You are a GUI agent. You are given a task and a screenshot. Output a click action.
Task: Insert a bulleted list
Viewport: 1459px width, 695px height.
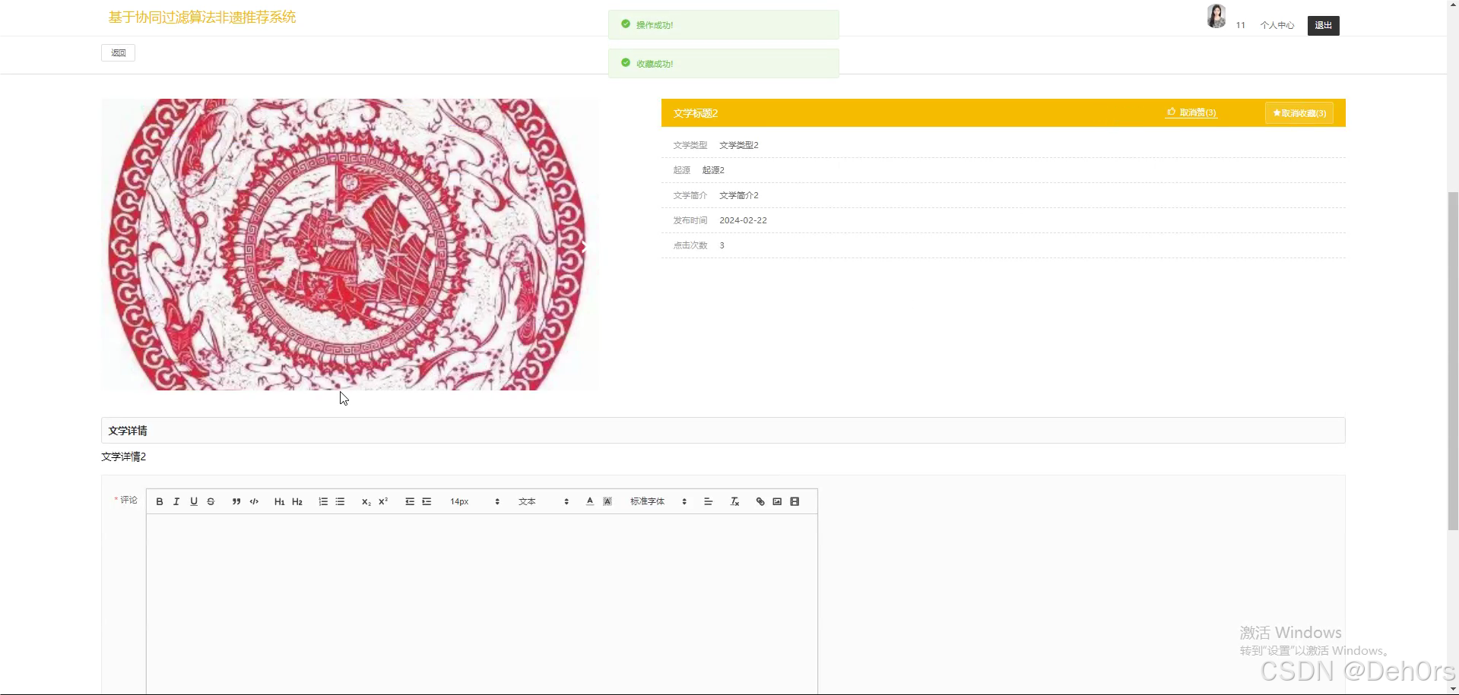pyautogui.click(x=340, y=501)
